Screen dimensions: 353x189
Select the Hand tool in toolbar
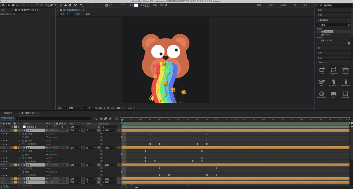click(x=13, y=5)
